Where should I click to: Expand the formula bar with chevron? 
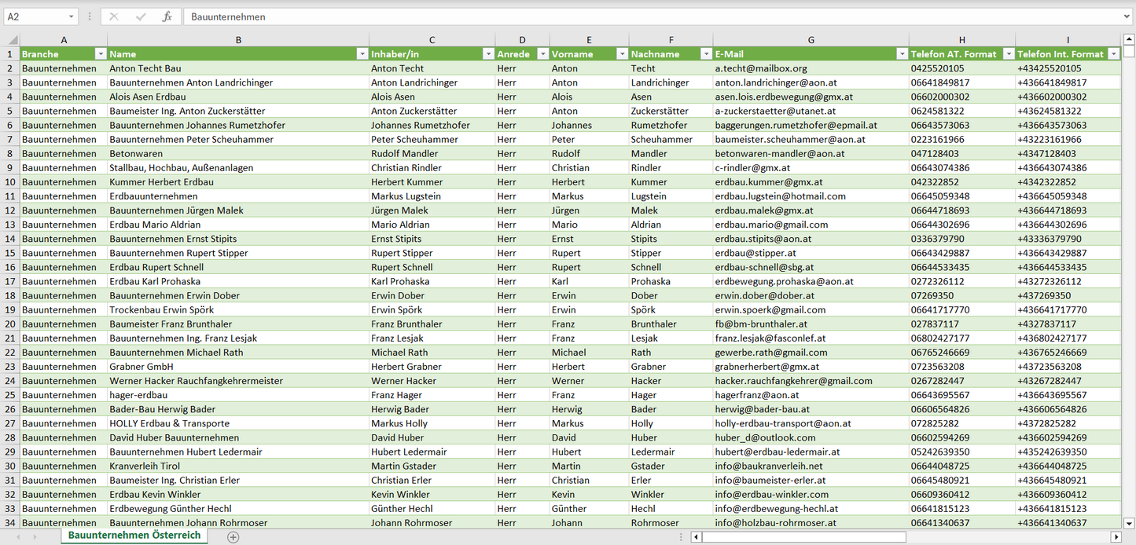pyautogui.click(x=1127, y=16)
